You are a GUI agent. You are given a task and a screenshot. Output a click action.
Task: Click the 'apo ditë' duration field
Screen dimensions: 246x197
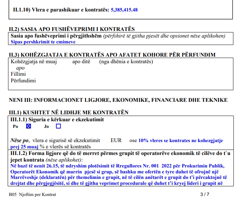(81, 62)
